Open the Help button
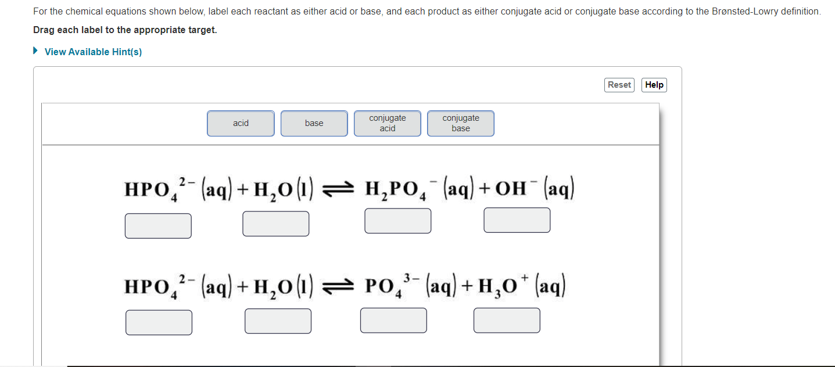The image size is (835, 367). pos(654,85)
